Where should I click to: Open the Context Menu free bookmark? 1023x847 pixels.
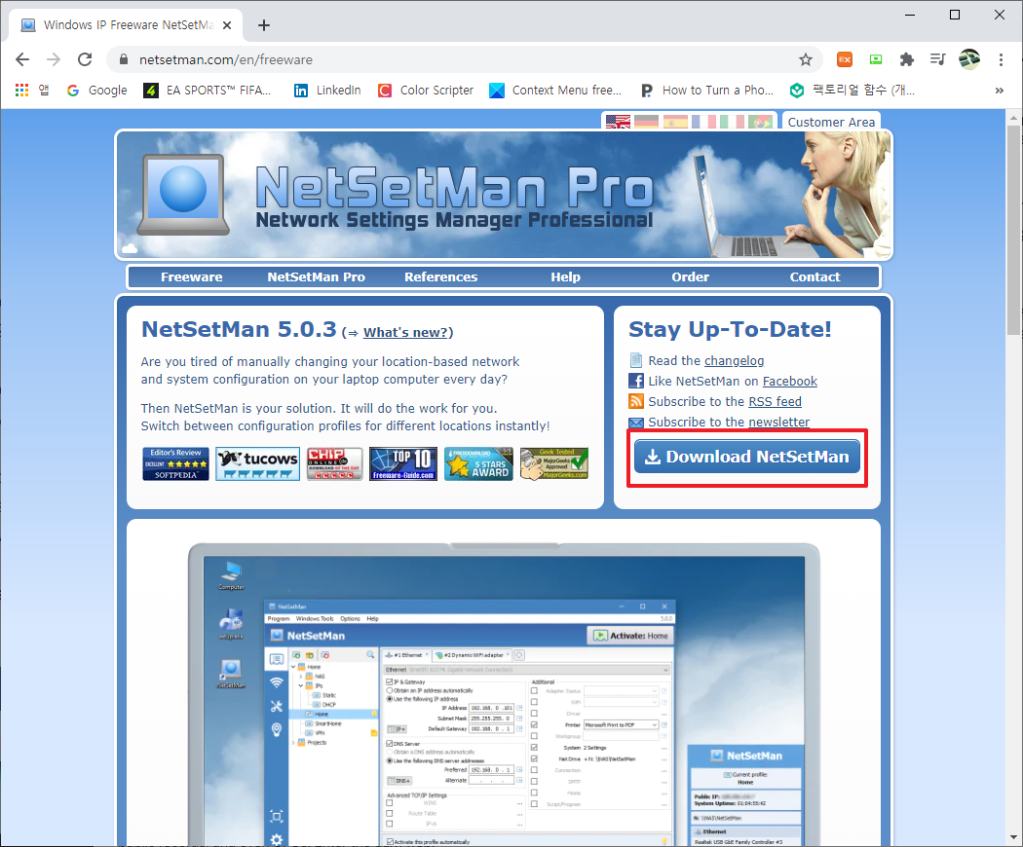click(555, 90)
